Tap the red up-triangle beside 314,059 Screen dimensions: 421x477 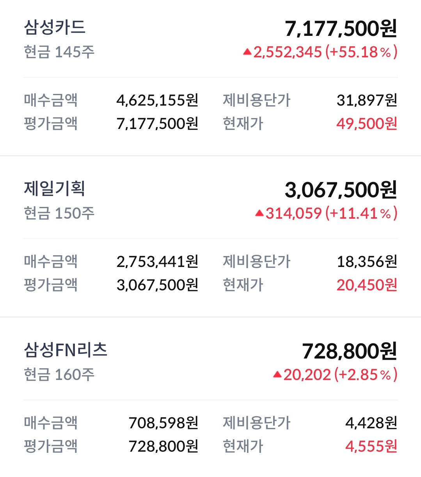(259, 213)
